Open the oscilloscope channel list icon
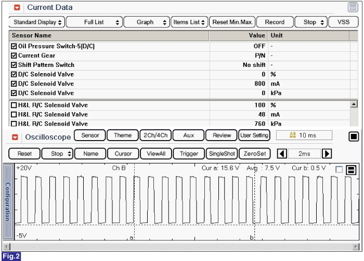The height and width of the screenshot is (261, 364). coord(351,170)
